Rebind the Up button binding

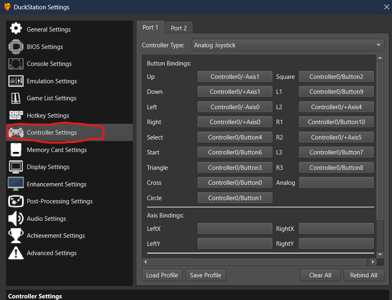235,76
